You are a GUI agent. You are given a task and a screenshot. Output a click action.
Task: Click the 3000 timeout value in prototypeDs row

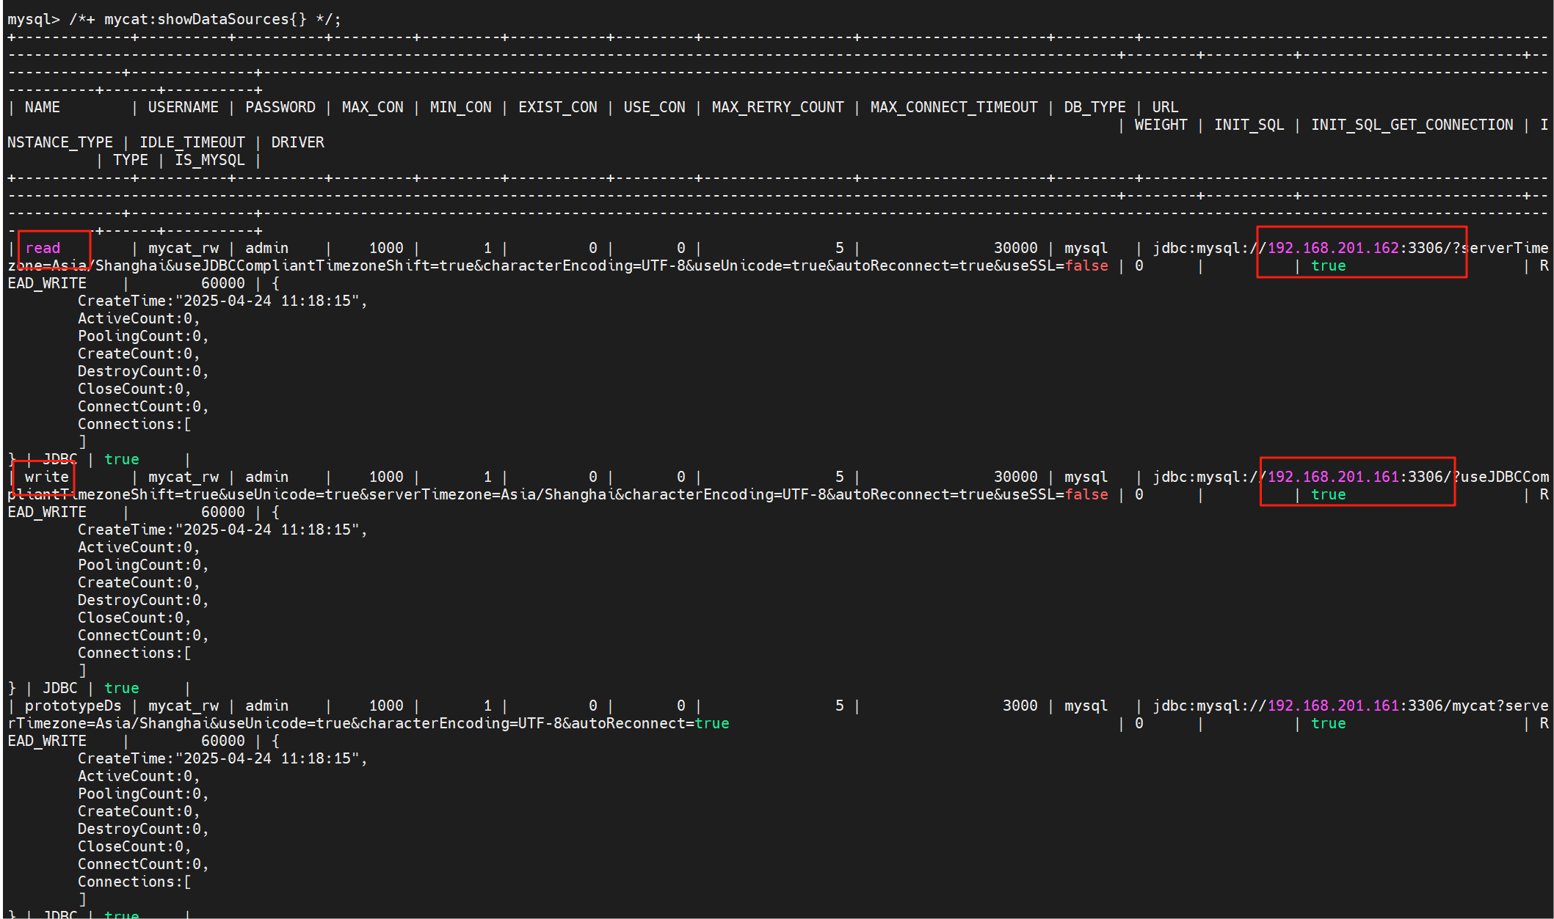tap(1020, 706)
